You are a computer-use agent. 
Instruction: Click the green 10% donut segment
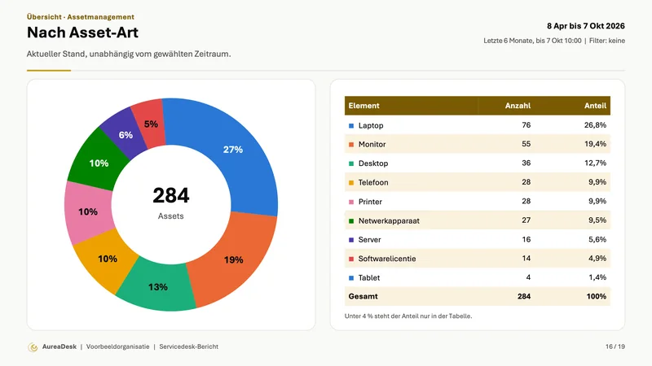[99, 163]
